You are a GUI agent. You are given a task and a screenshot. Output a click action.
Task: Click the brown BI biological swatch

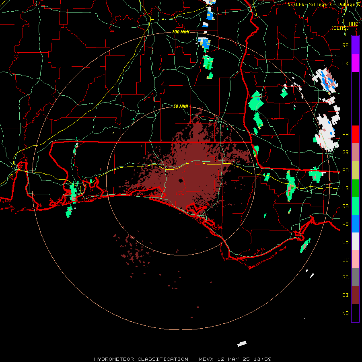pos(355,295)
